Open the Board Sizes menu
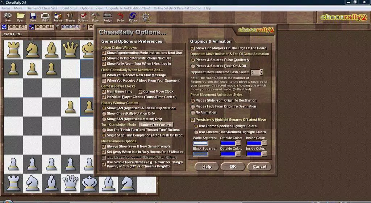This screenshot has width=371, height=203. 68,8
